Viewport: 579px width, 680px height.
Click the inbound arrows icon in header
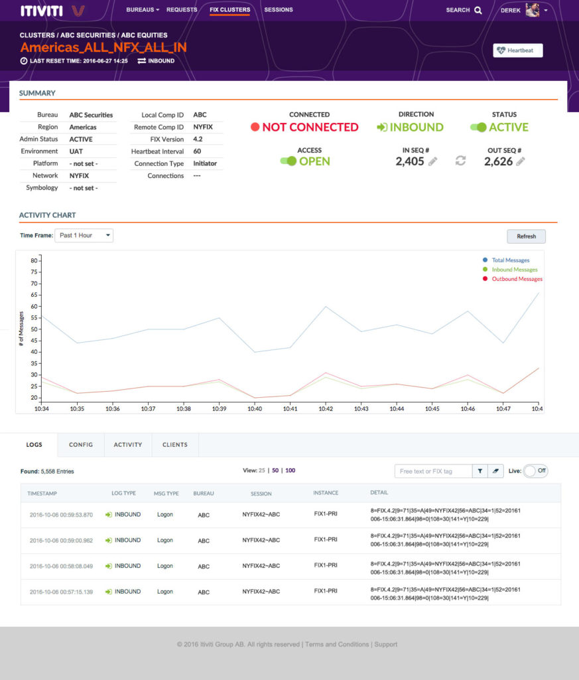tap(142, 60)
